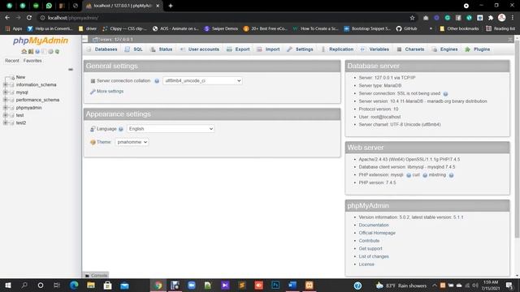The image size is (520, 292).
Task: Open the Contribute link
Action: click(x=369, y=241)
